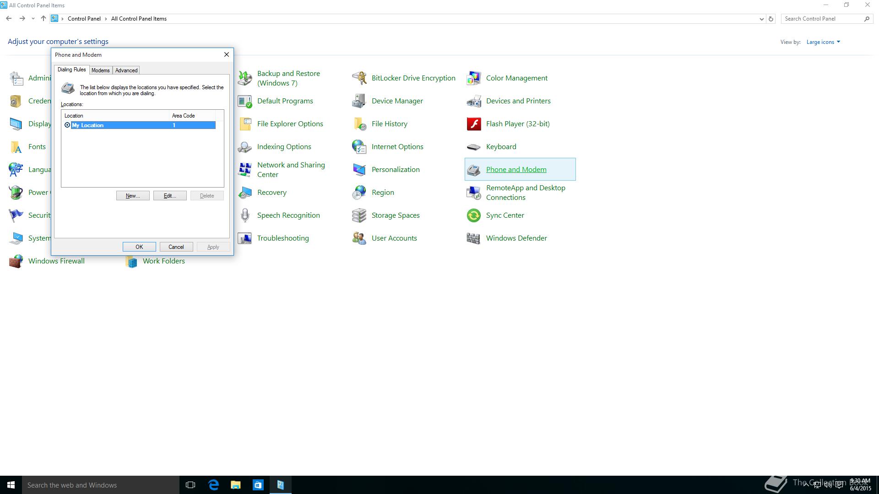879x494 pixels.
Task: Click the Area Code column header
Action: pyautogui.click(x=192, y=116)
